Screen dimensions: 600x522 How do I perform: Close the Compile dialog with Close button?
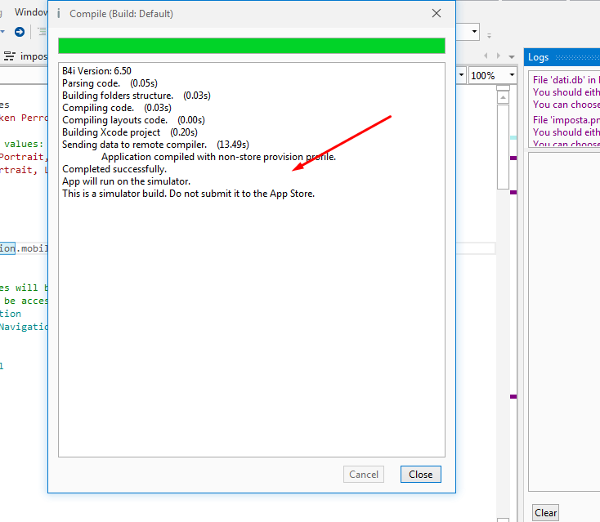tap(420, 474)
